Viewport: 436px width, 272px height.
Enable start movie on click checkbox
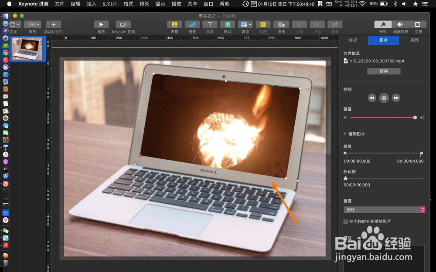pos(346,221)
